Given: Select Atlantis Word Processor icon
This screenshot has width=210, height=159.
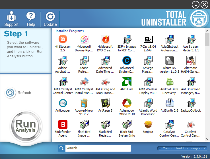Looking at the screenshot, I should click(x=148, y=103).
